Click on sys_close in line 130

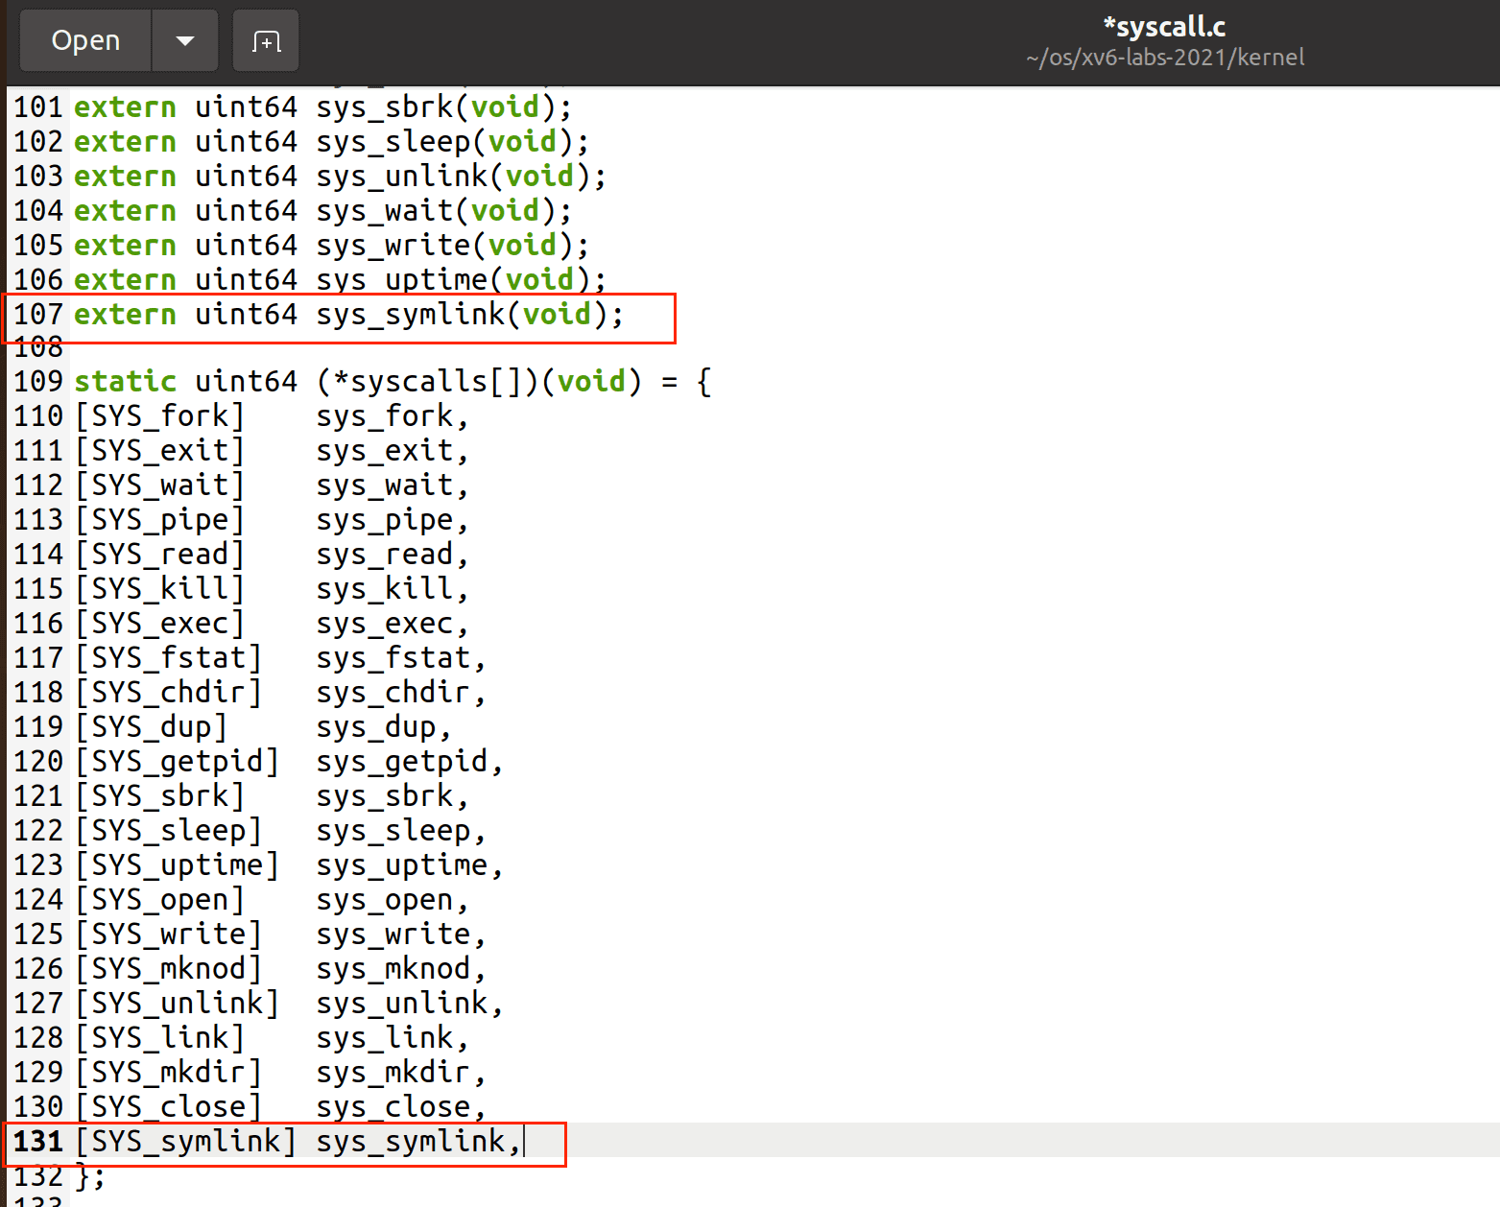(x=393, y=1107)
